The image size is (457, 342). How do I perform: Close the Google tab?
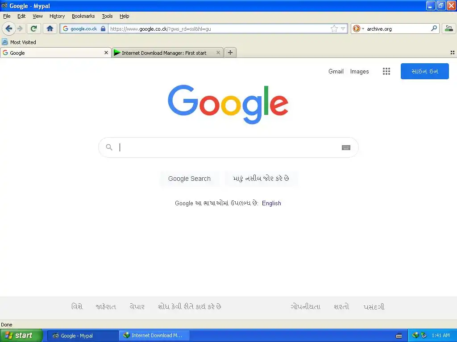click(x=106, y=53)
